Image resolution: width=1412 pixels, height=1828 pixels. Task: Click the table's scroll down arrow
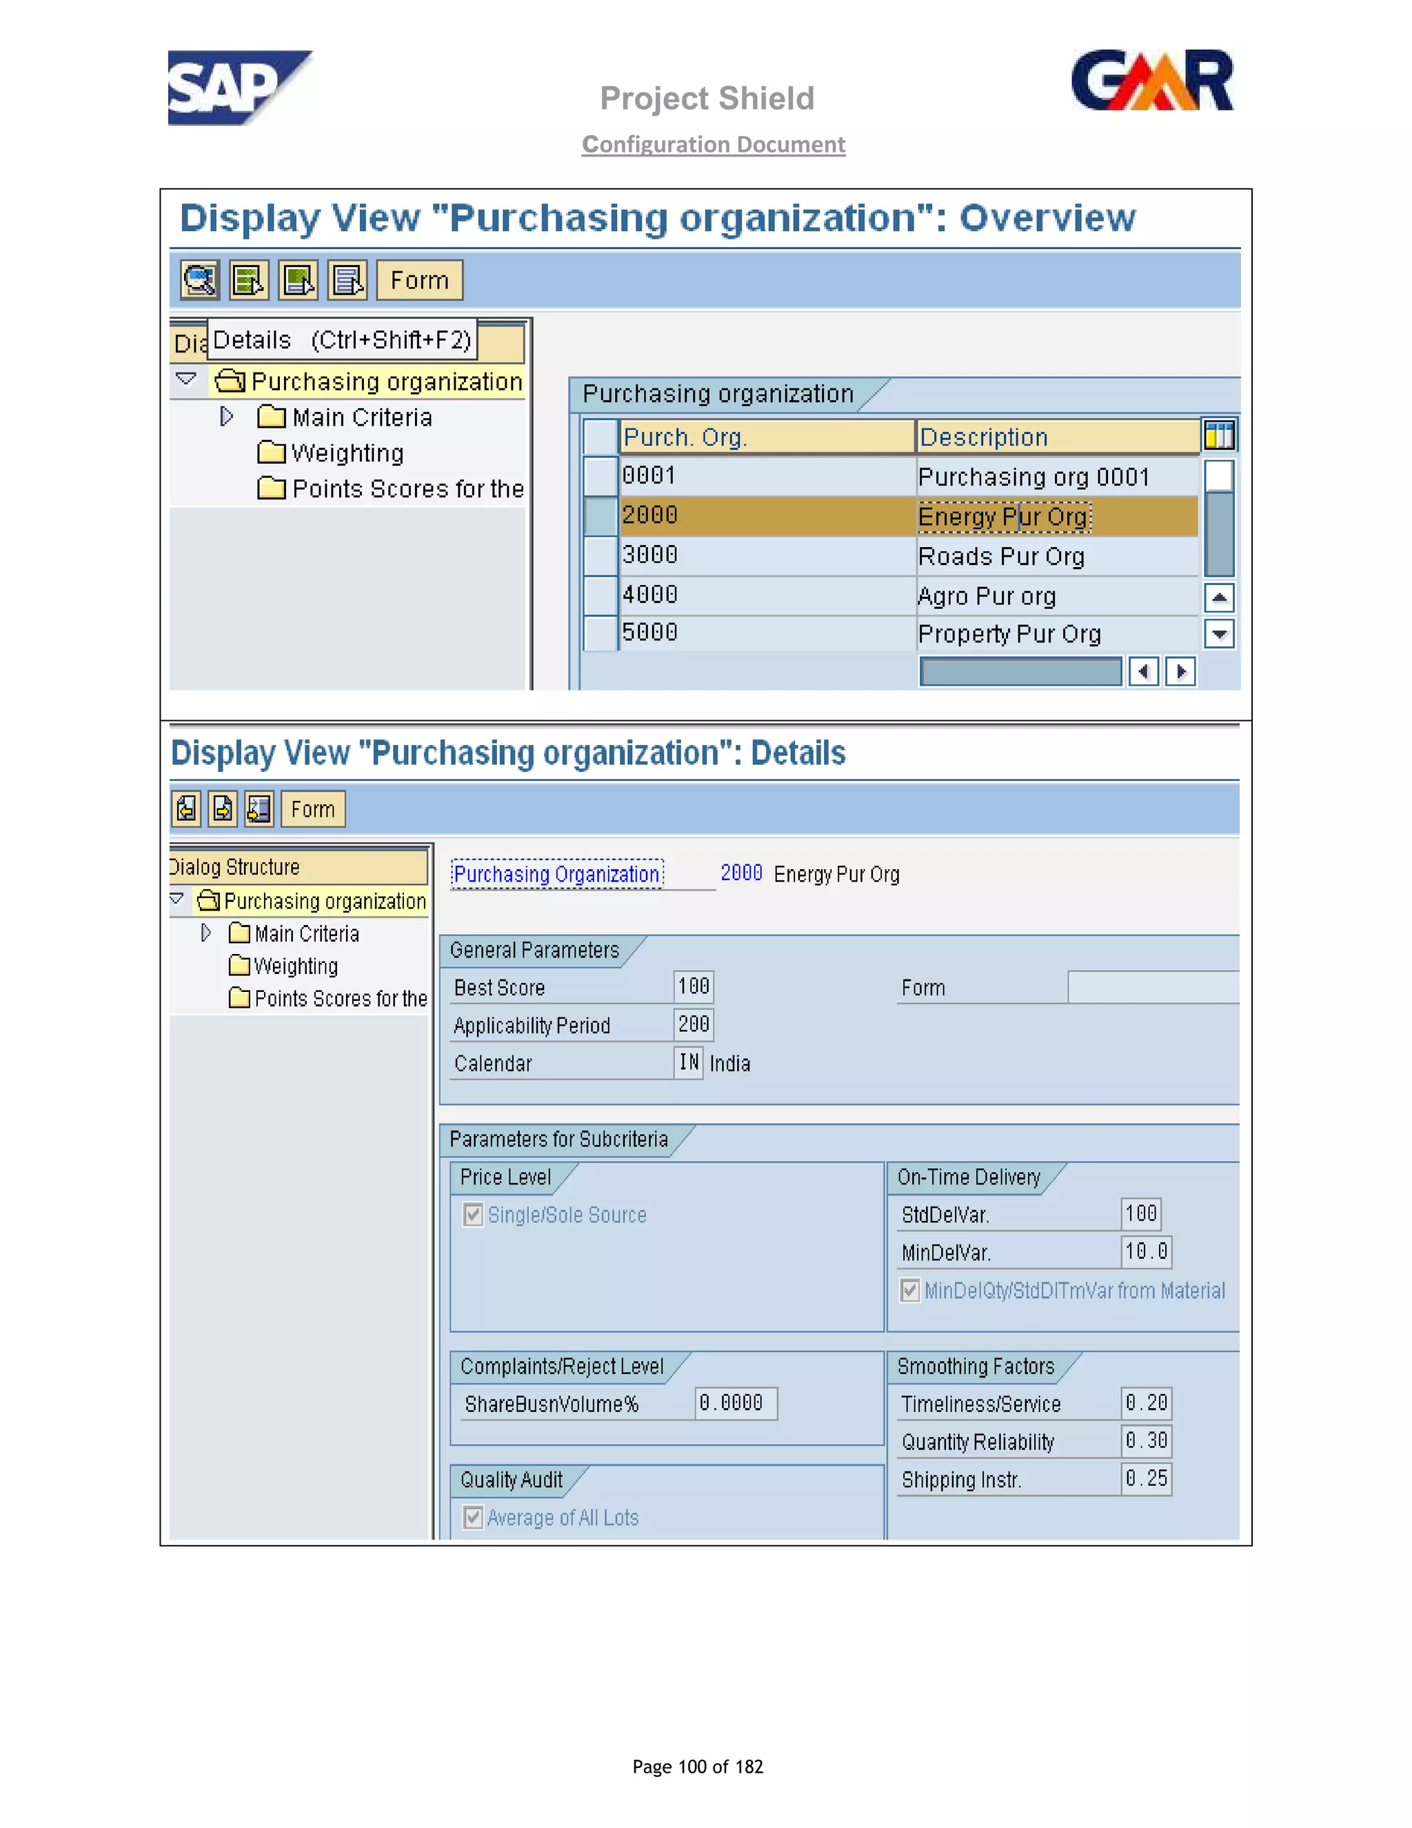(1220, 634)
